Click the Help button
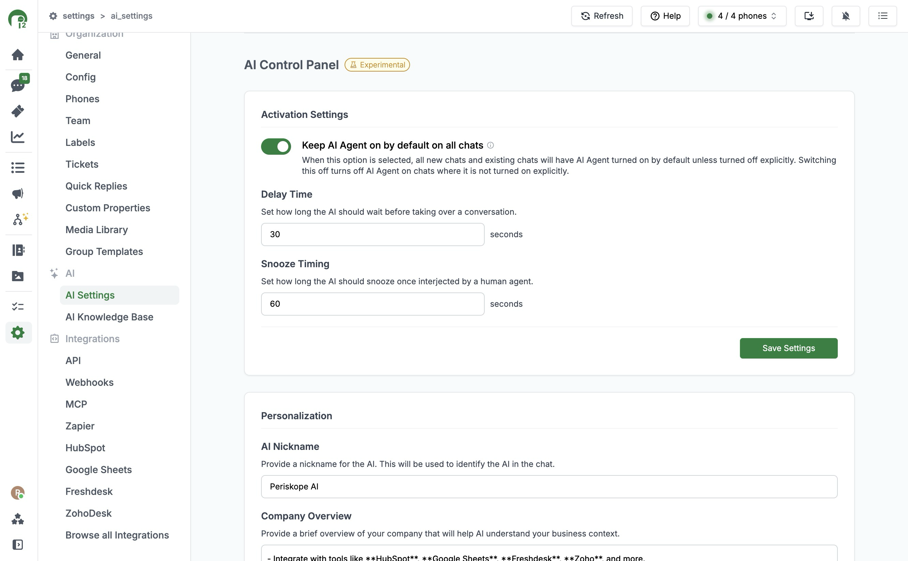 coord(665,16)
